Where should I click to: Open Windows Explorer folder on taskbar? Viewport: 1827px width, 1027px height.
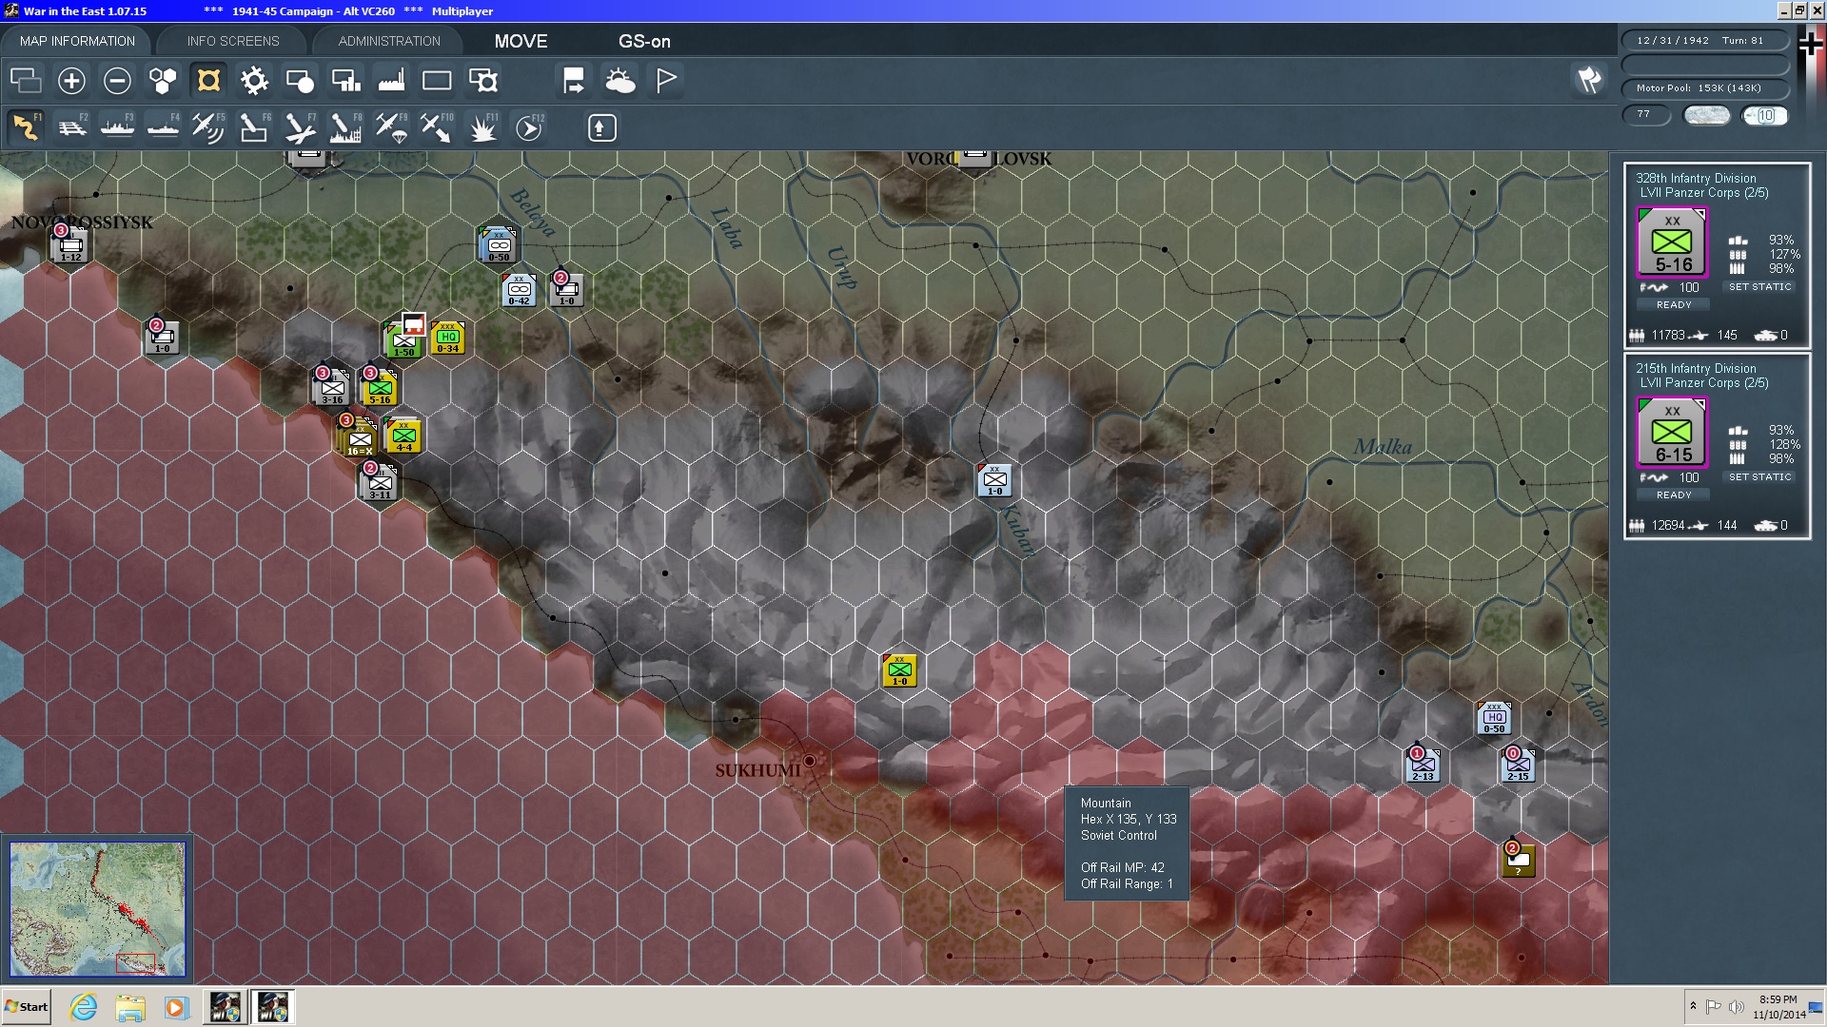point(130,1007)
